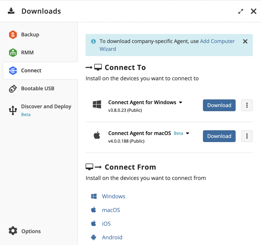Click 'Install on the devices you want to connect to'
261x245 pixels.
coord(142,78)
